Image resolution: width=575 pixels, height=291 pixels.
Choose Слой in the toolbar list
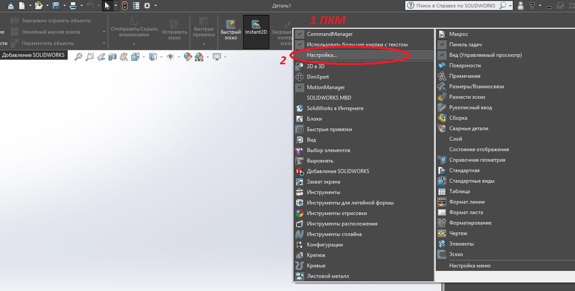[x=505, y=139]
